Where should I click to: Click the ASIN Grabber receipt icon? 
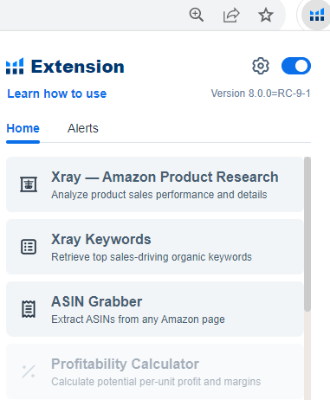29,309
